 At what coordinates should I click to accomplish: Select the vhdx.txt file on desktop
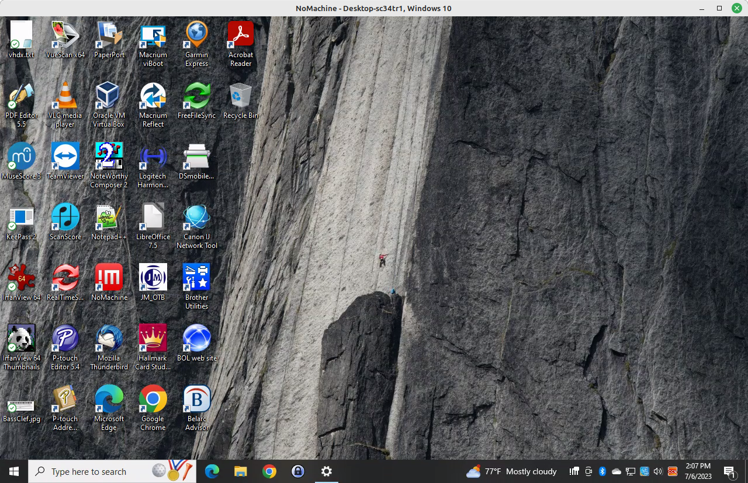tap(22, 40)
